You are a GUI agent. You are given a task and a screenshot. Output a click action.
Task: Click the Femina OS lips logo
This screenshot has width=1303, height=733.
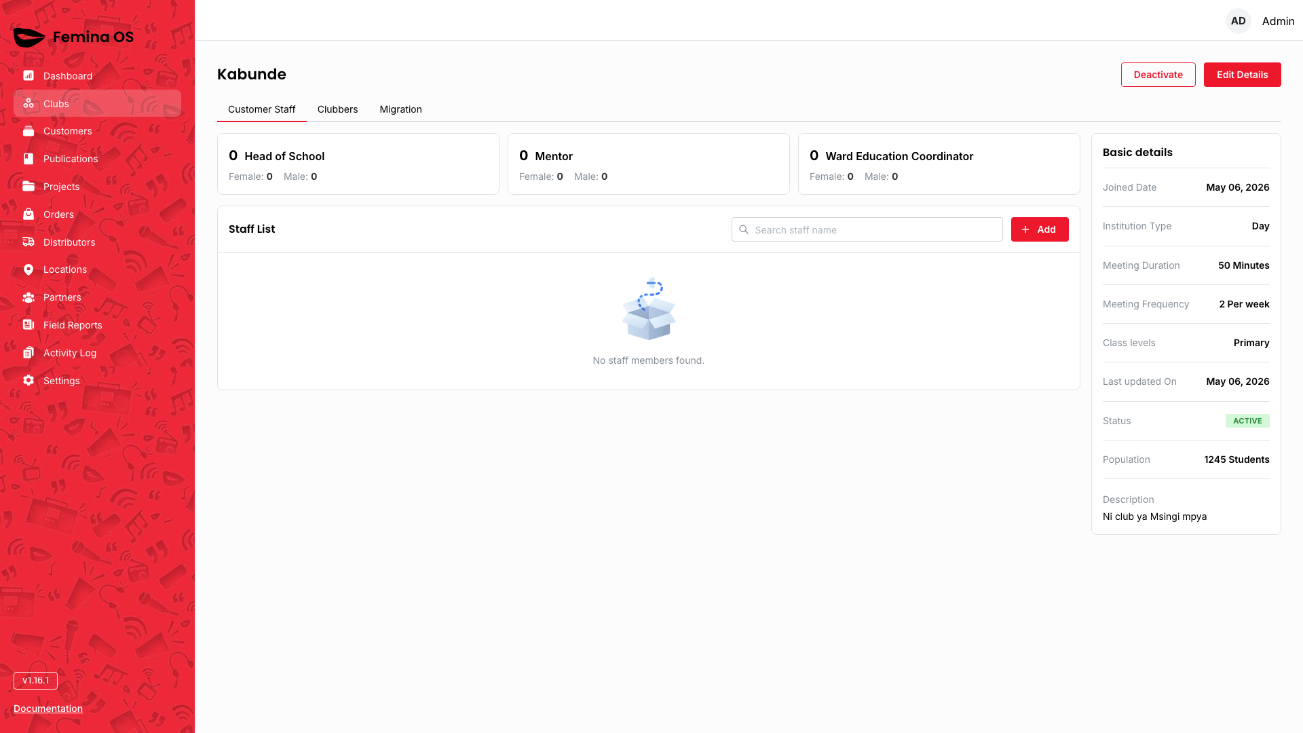29,37
